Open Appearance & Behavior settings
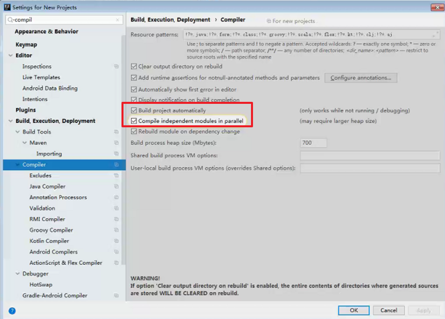The height and width of the screenshot is (319, 445). [x=46, y=31]
